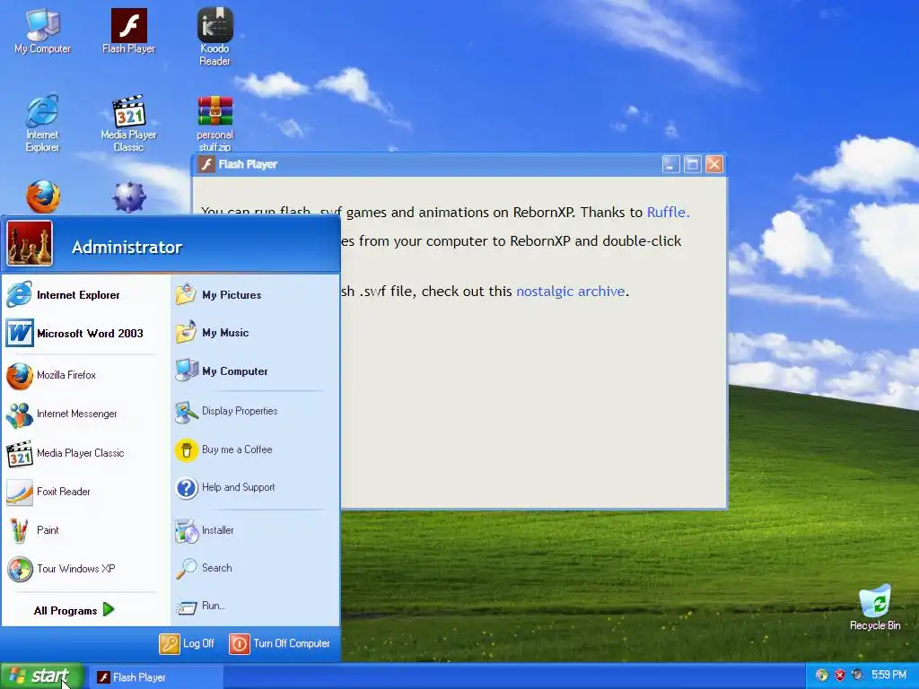Image resolution: width=919 pixels, height=689 pixels.
Task: Open Internet Messenger in Start menu
Action: tap(83, 414)
